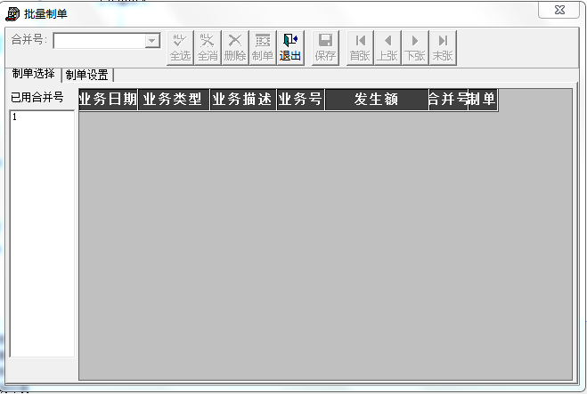The width and height of the screenshot is (587, 394).
Task: Click the 制单 (create voucher) toolbar icon
Action: (x=263, y=47)
